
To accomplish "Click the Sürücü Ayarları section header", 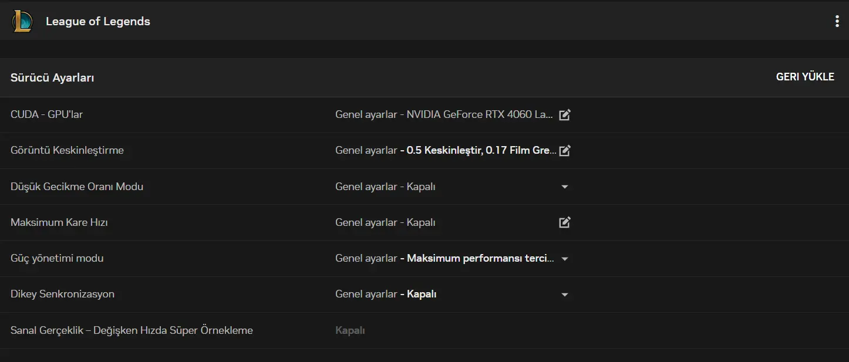I will coord(52,77).
